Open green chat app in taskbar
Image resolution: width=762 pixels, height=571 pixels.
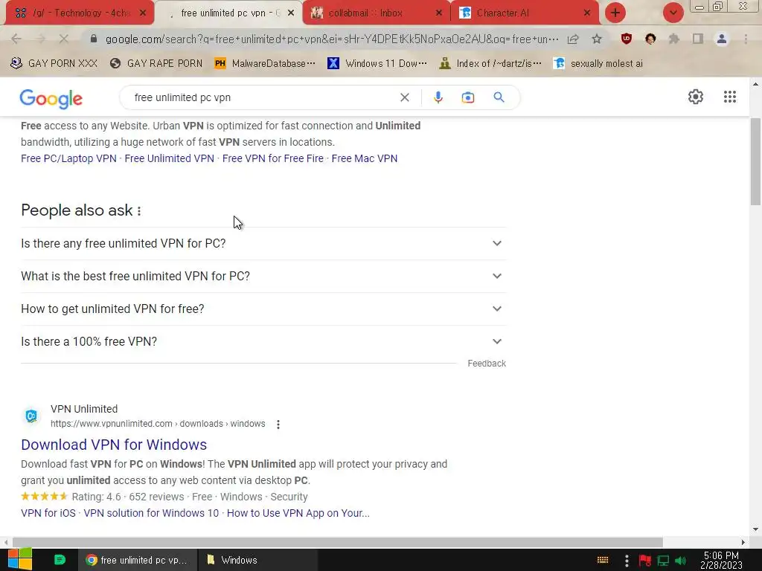point(60,560)
